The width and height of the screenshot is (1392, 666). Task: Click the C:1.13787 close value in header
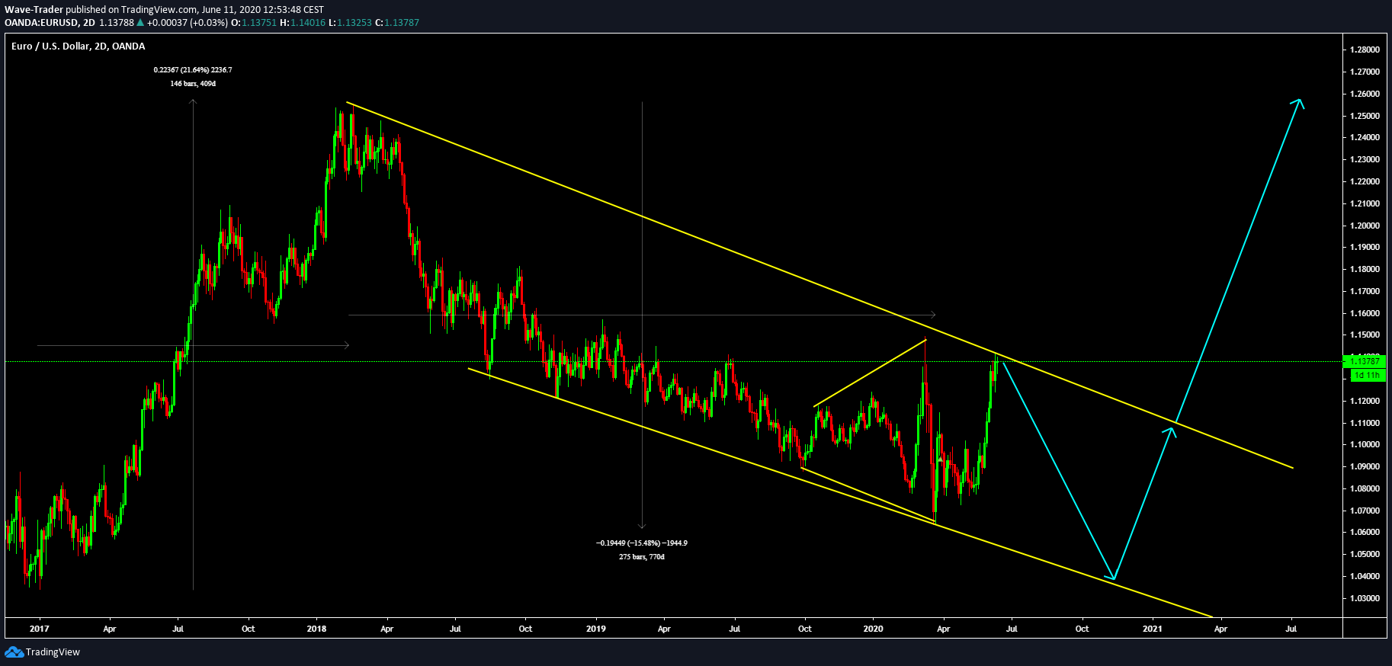click(x=397, y=23)
